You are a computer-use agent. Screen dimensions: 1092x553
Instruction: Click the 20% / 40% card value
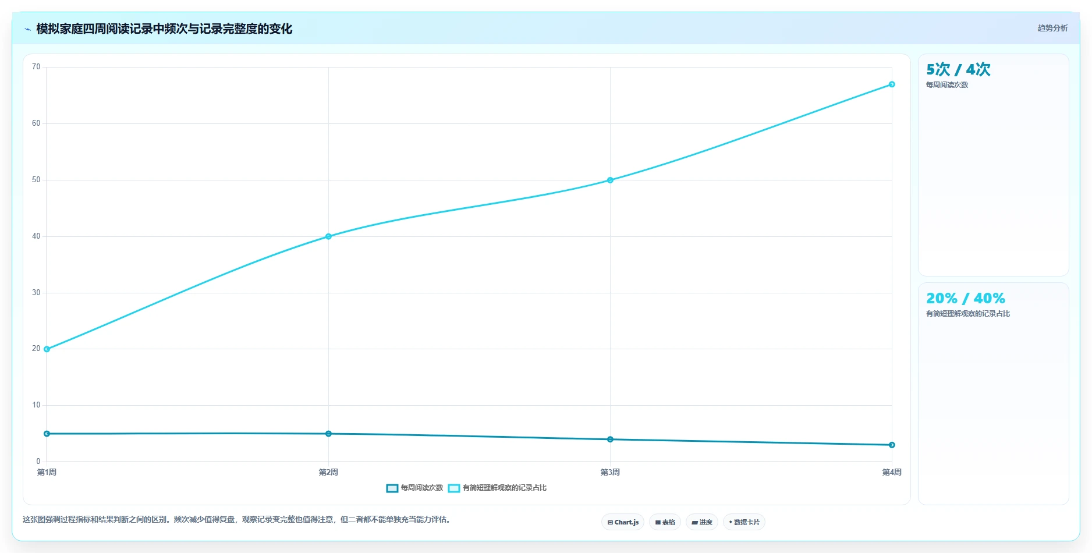click(966, 298)
